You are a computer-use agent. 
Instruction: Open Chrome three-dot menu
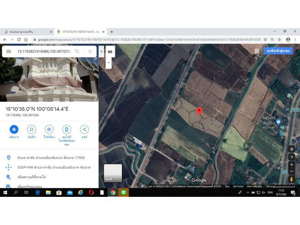tap(295, 39)
